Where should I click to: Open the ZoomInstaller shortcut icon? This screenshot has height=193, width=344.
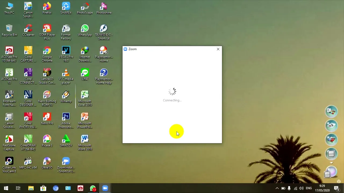click(66, 165)
